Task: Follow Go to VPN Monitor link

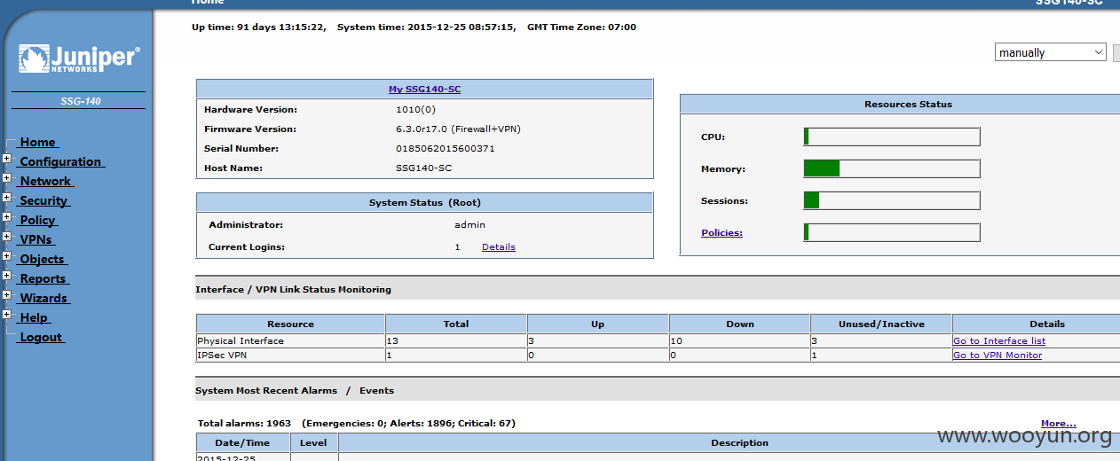Action: point(998,356)
